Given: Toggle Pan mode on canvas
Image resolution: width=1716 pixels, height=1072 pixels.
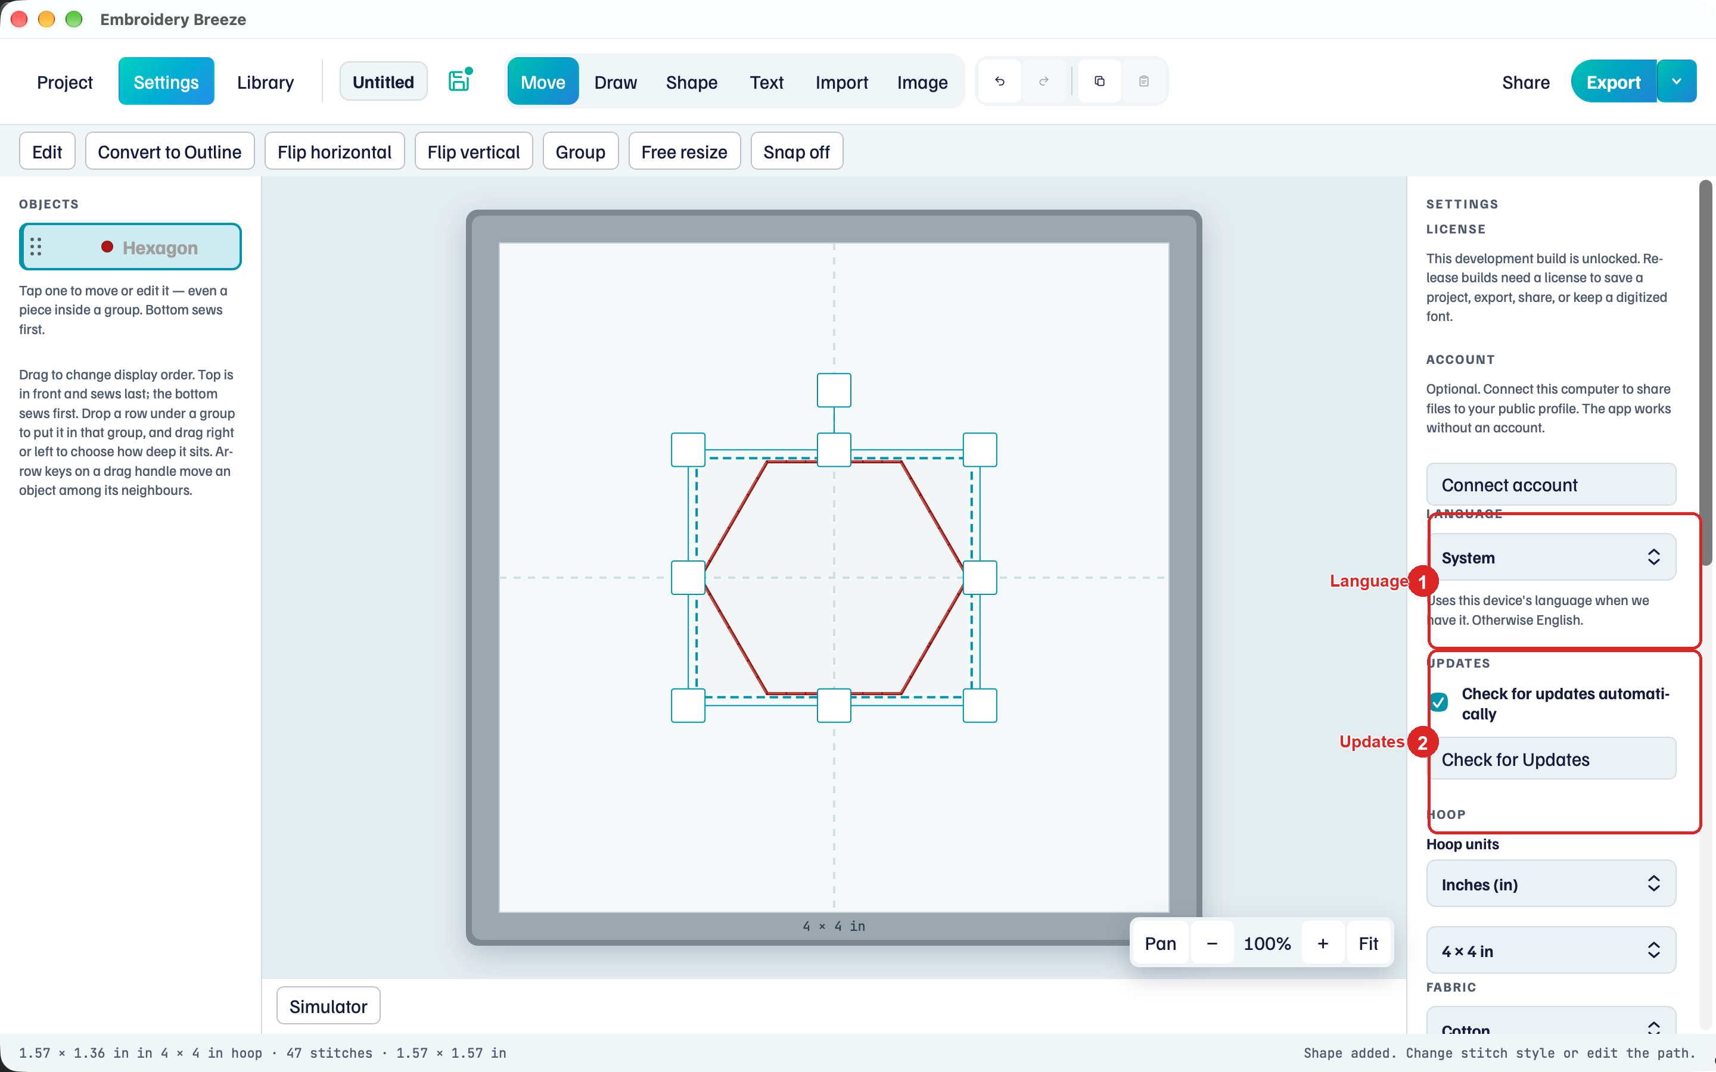Looking at the screenshot, I should tap(1160, 944).
